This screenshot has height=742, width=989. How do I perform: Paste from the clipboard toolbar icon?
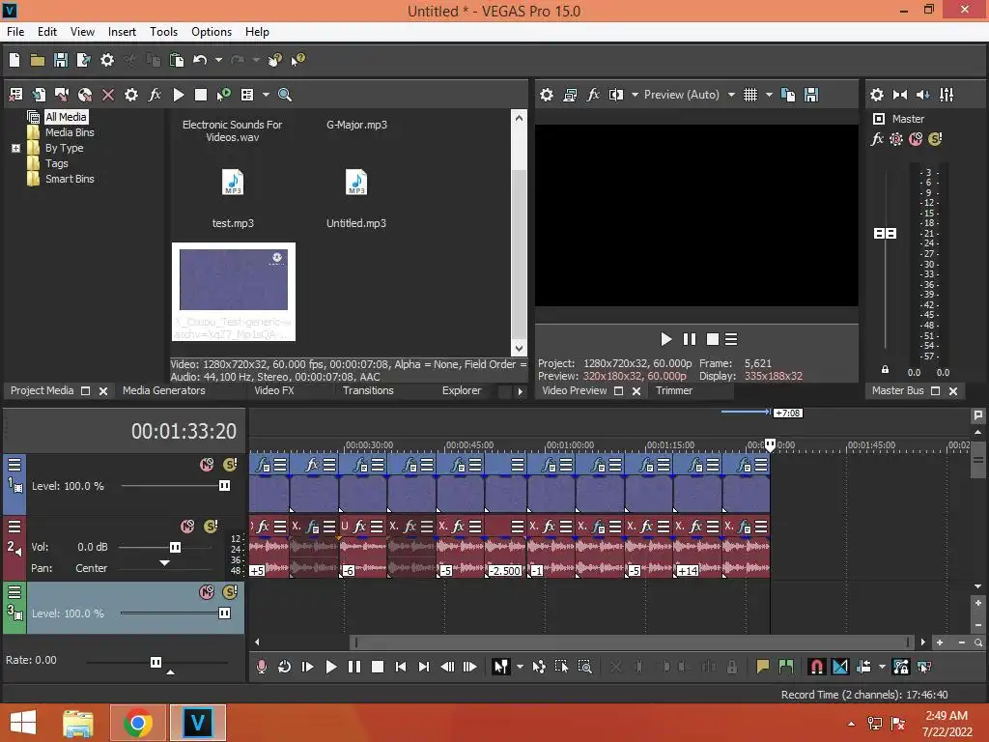[x=177, y=60]
